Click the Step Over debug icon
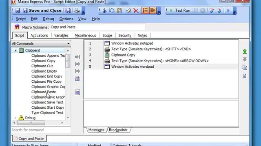 219,11
